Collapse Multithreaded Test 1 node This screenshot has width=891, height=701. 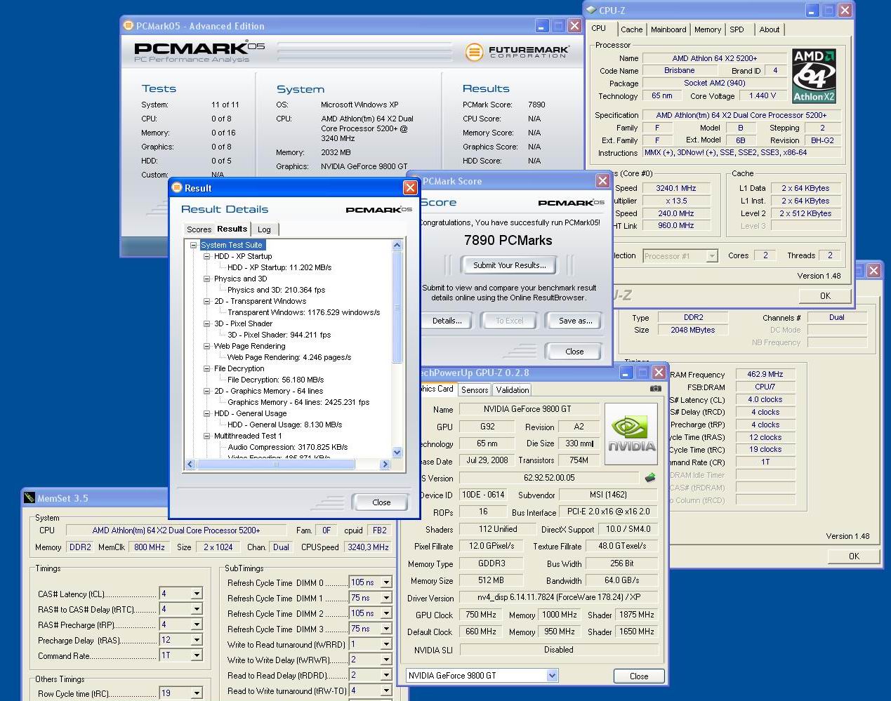207,436
